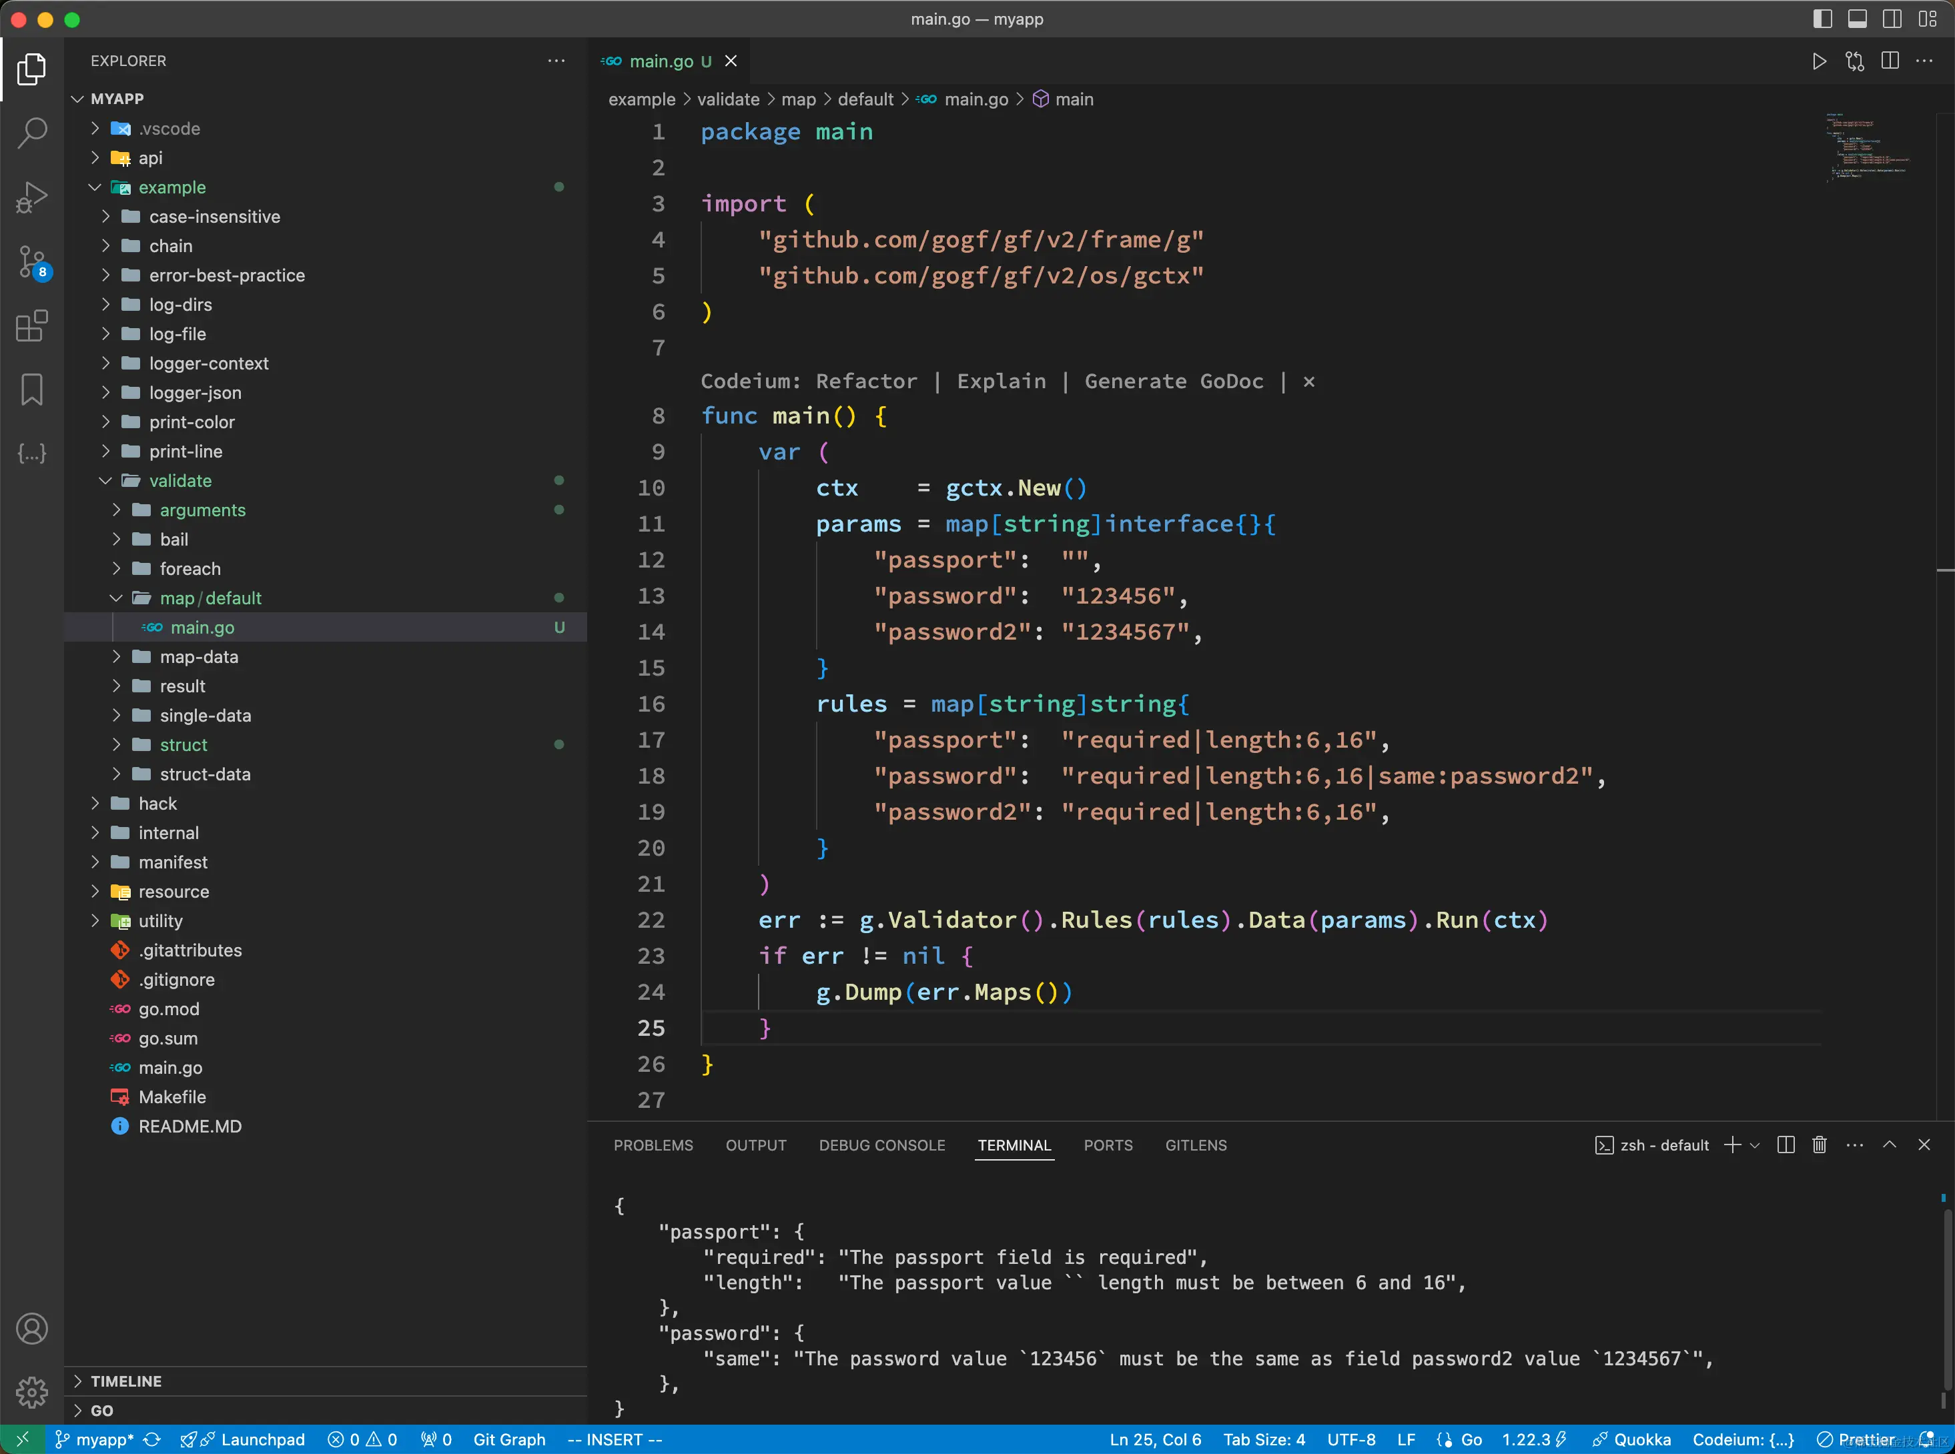1955x1454 pixels.
Task: Run the Go file with play icon
Action: [1819, 61]
